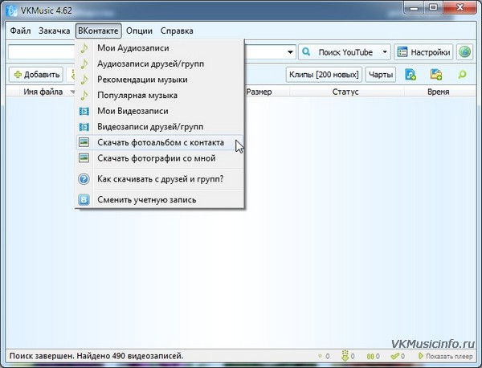The height and width of the screenshot is (368, 482).
Task: Click queued downloads counter in status bar
Action: click(x=325, y=356)
